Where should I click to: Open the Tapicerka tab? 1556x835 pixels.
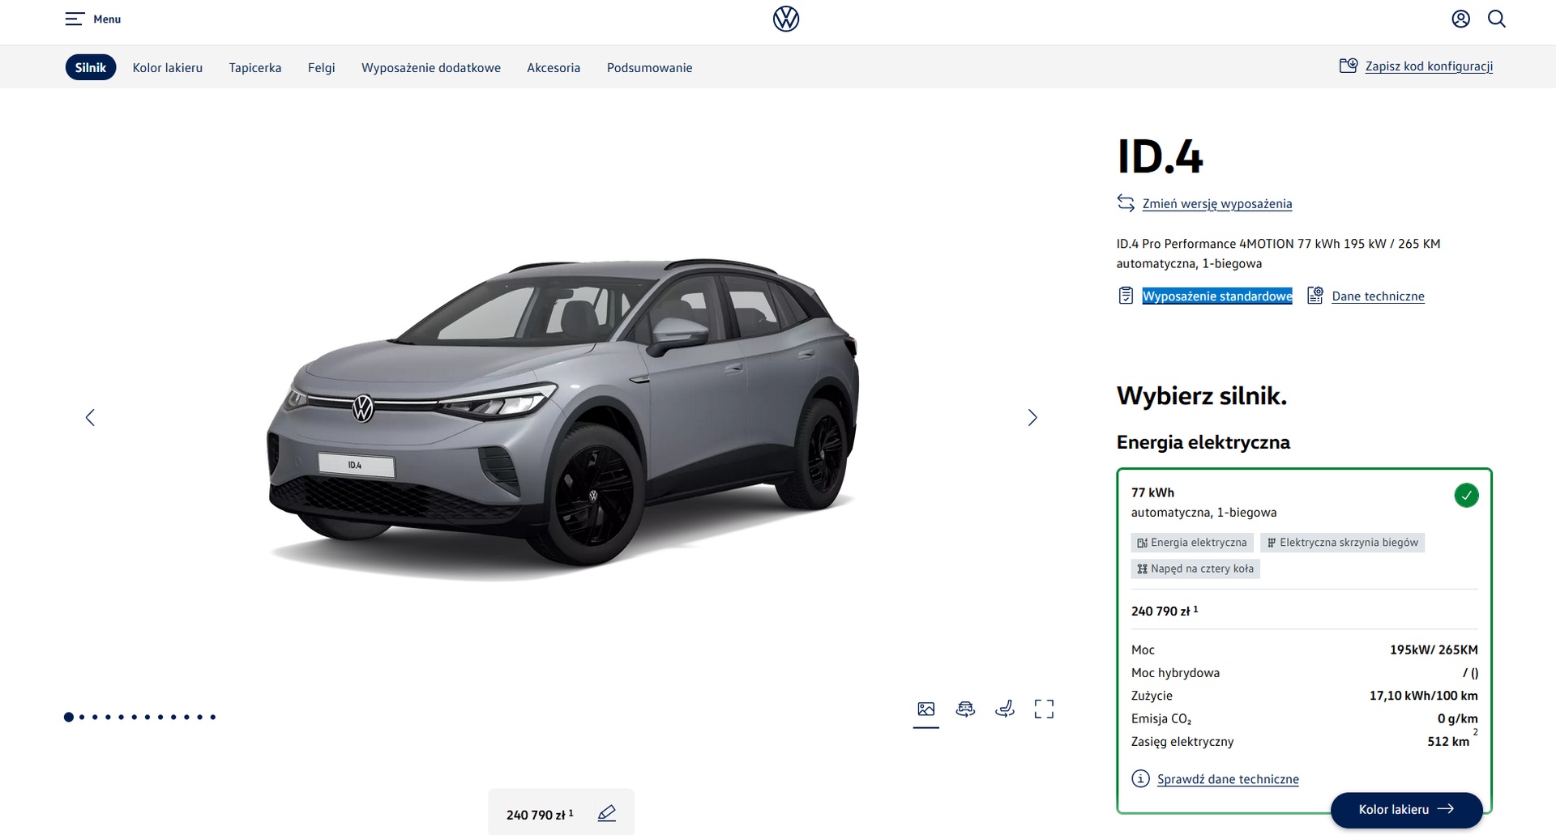[255, 67]
